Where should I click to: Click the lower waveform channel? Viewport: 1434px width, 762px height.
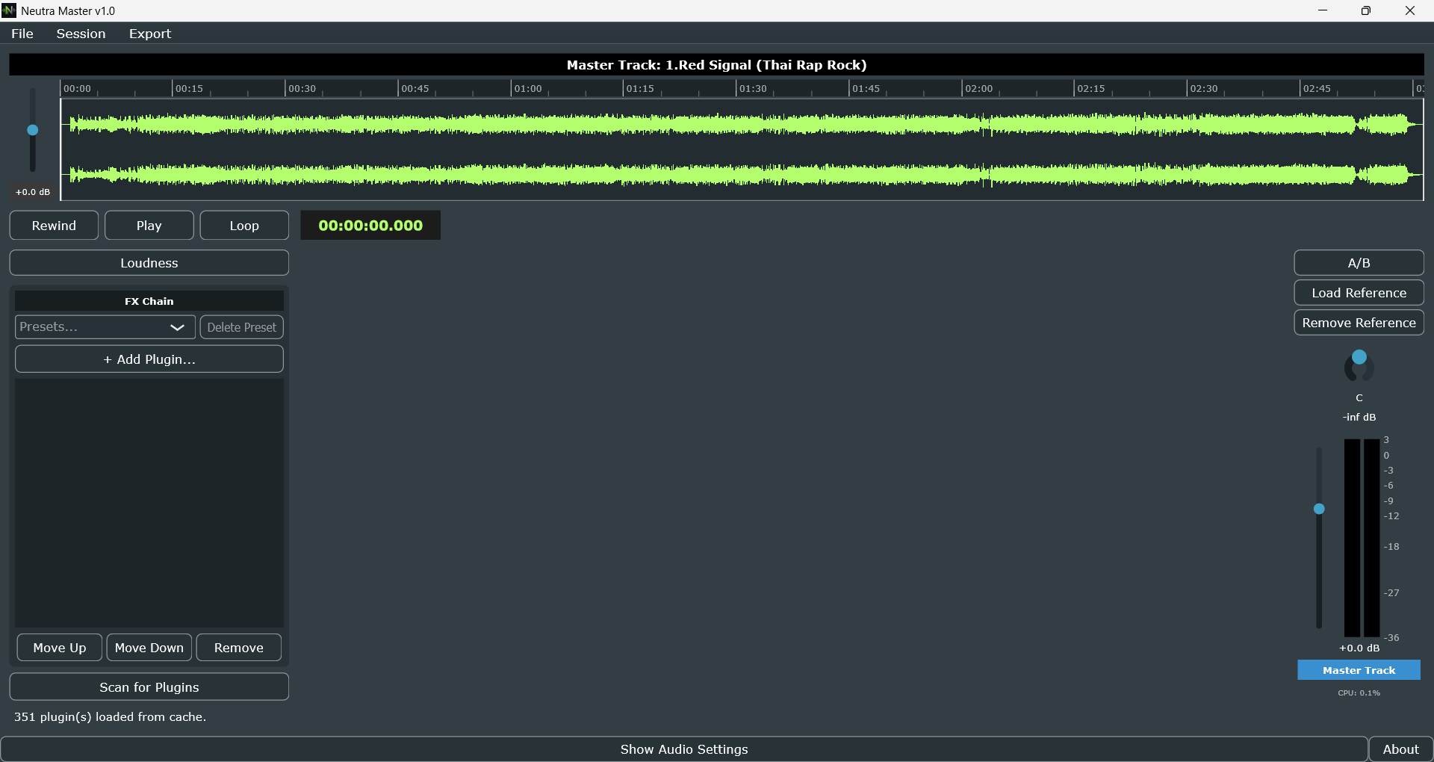tap(742, 176)
